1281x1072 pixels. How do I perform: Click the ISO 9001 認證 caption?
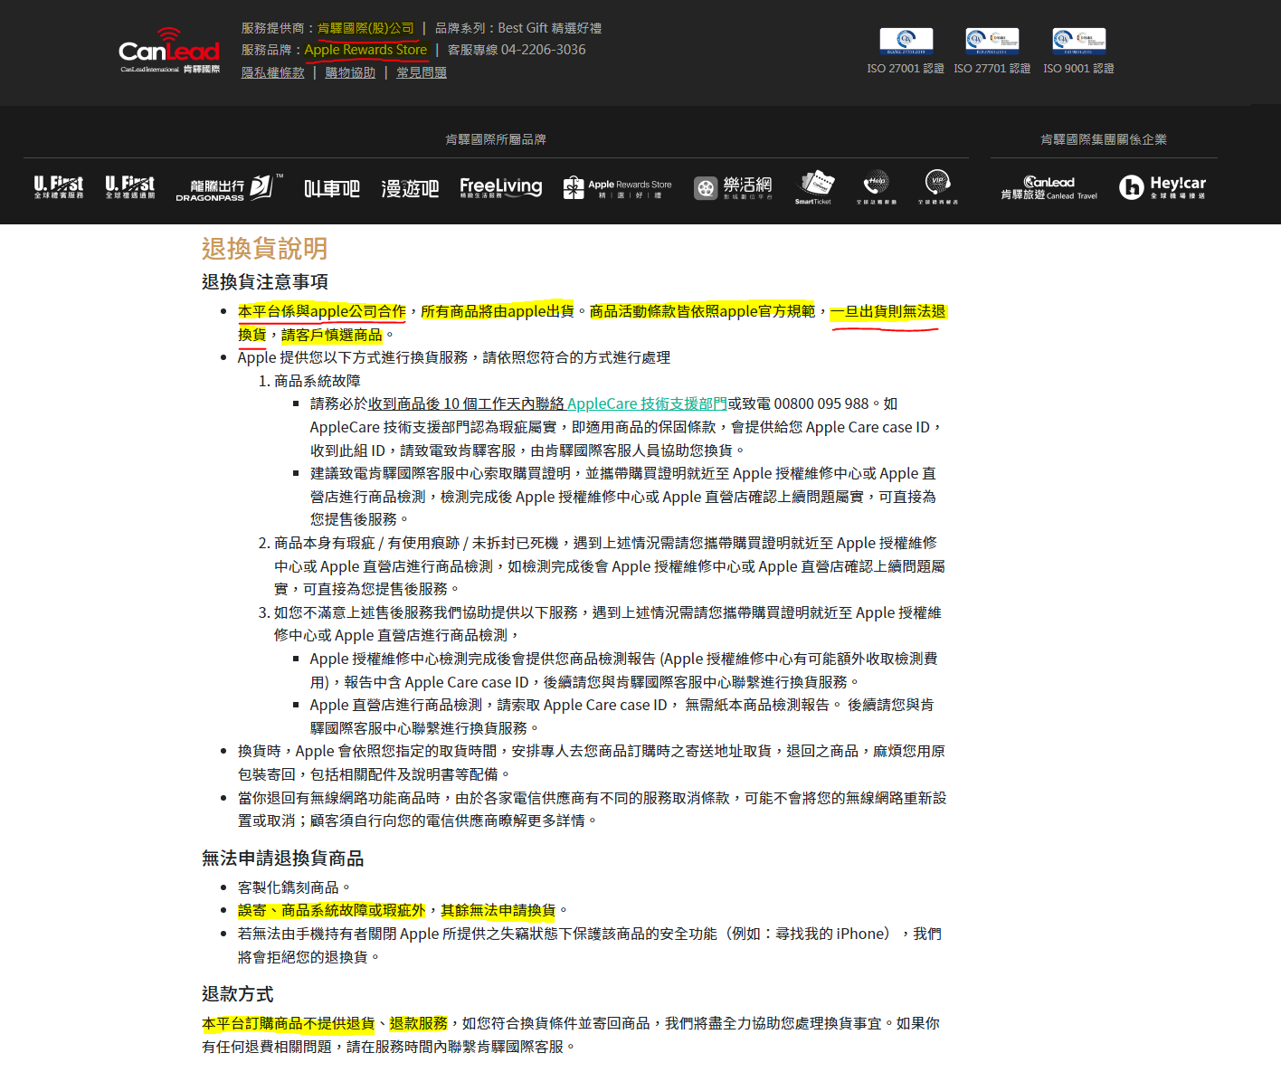pos(1078,69)
